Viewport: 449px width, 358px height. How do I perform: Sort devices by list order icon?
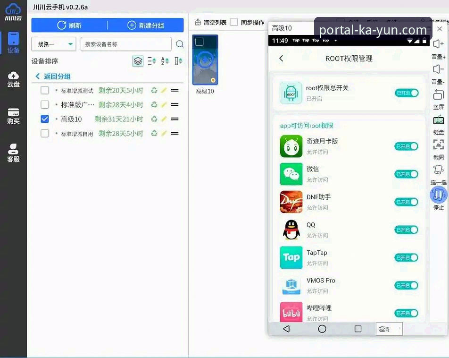(x=151, y=61)
